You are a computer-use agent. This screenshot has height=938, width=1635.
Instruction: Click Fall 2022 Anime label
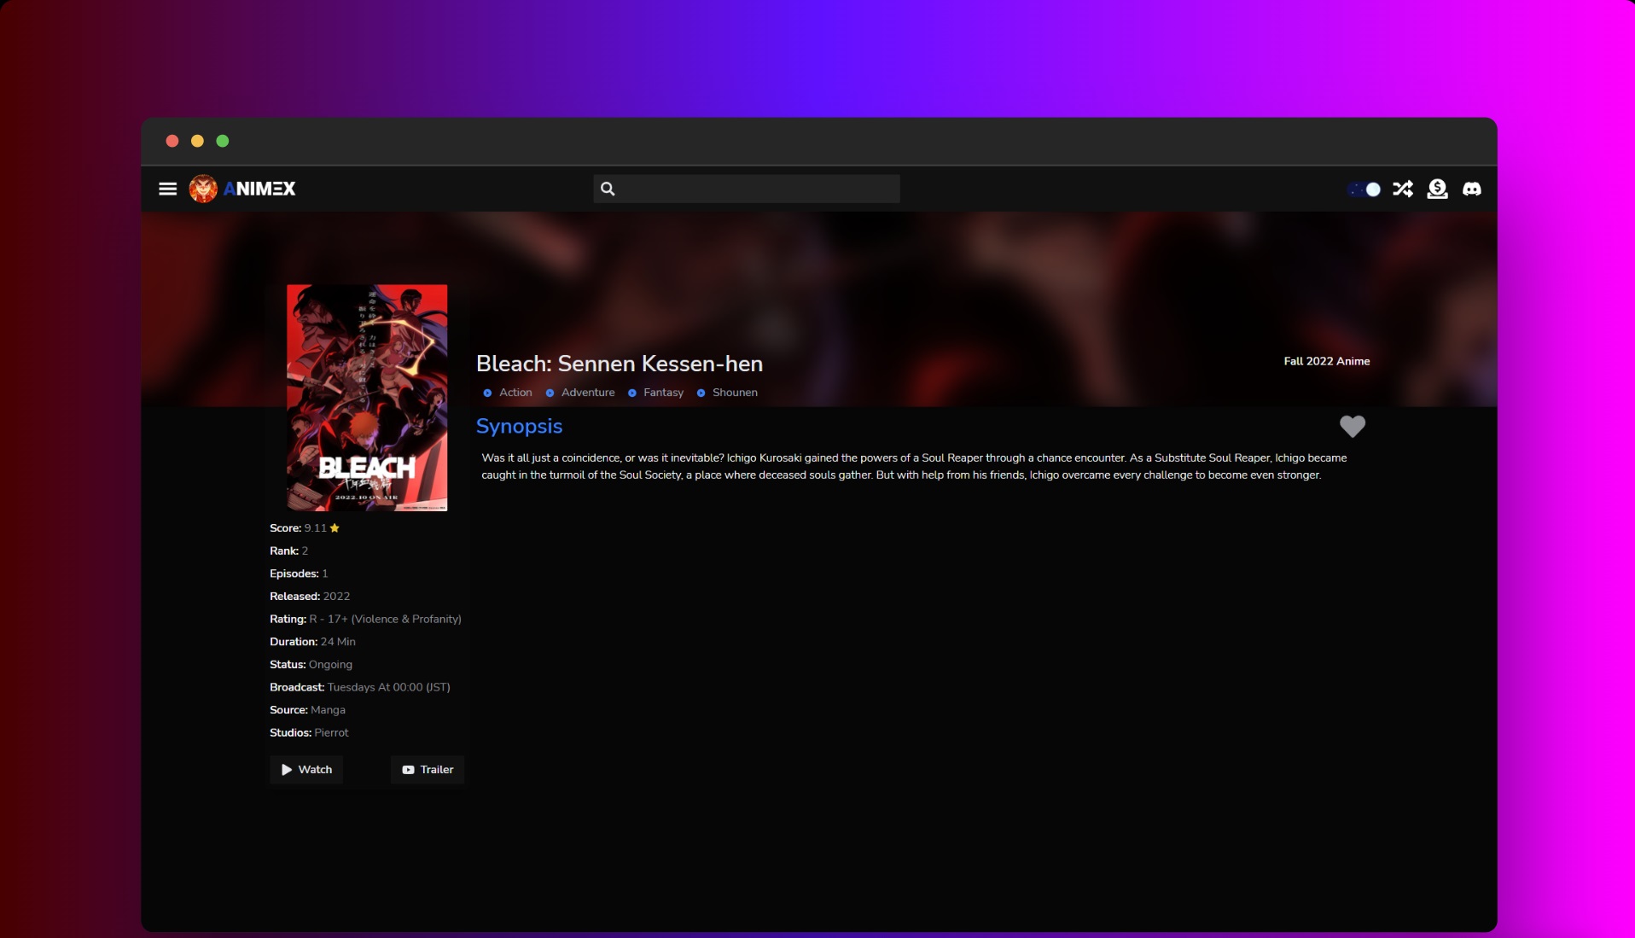coord(1327,361)
